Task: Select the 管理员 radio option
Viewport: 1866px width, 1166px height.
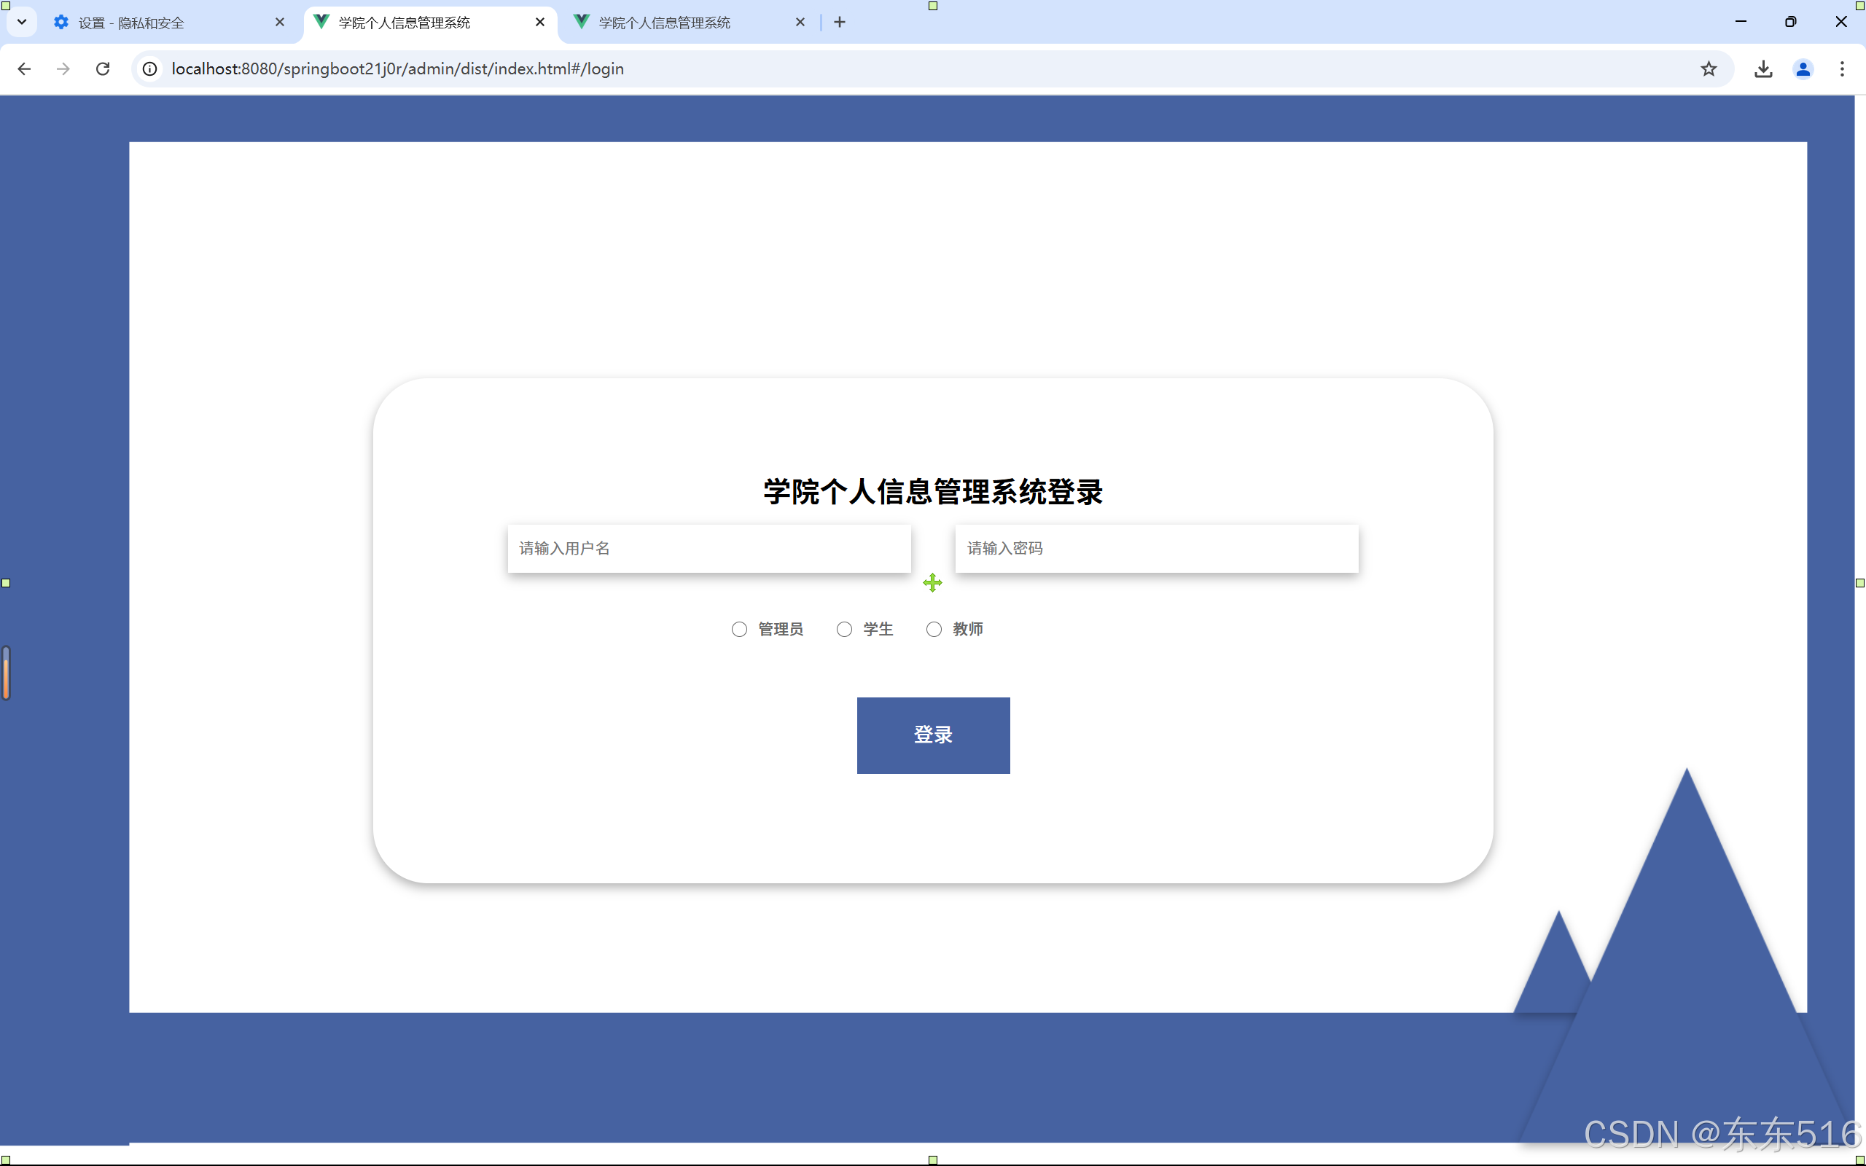Action: click(x=739, y=629)
